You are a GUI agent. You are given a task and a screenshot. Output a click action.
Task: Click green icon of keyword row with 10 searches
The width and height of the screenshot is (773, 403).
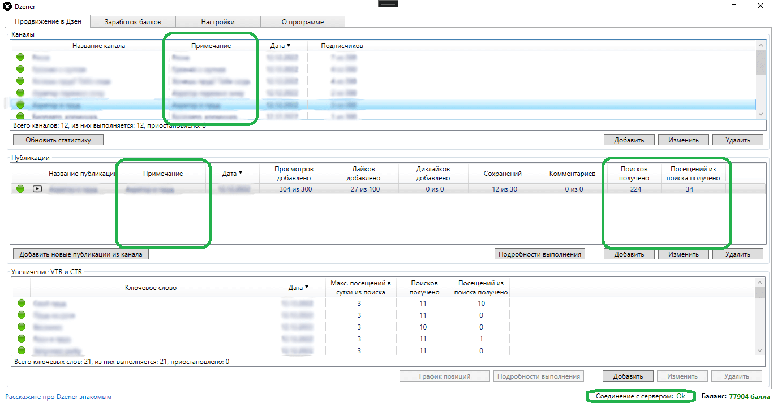(21, 327)
